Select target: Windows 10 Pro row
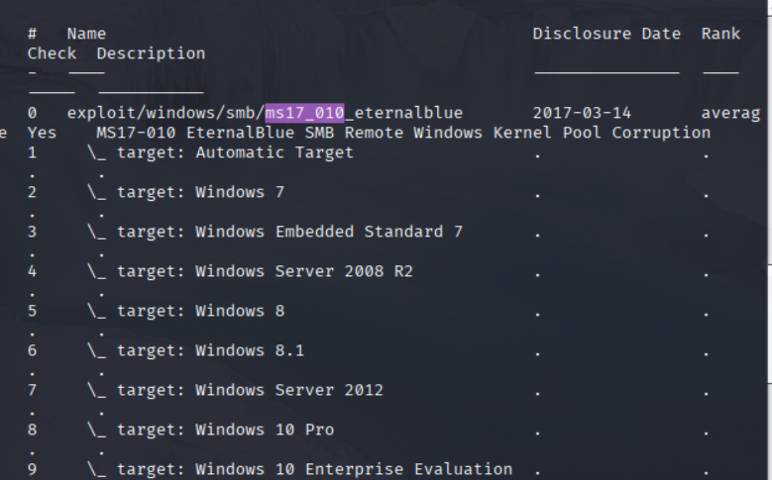This screenshot has height=480, width=772. coord(211,430)
